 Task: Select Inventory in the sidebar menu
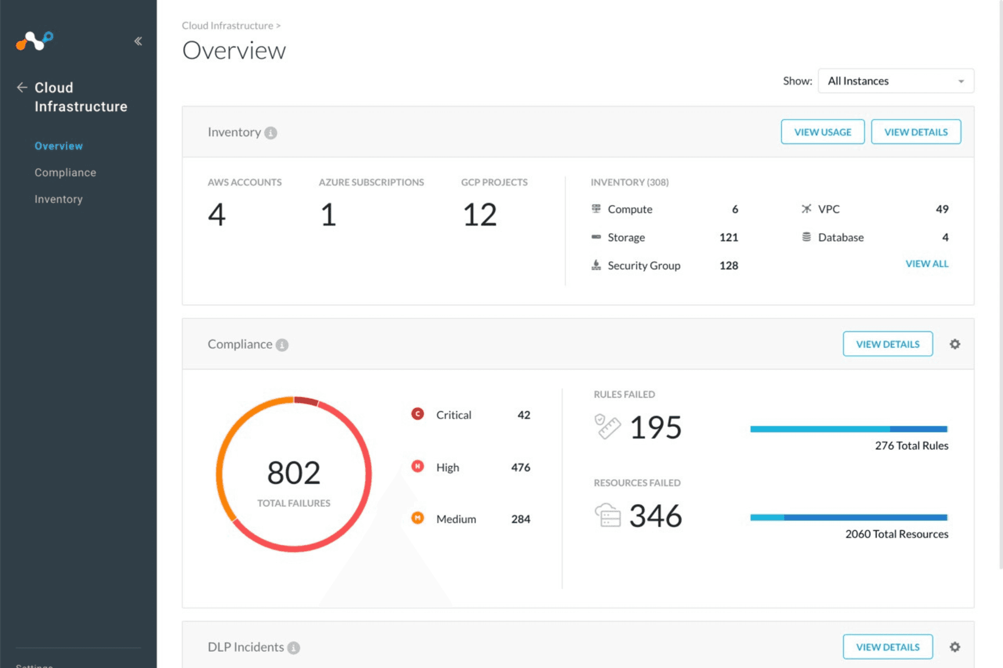coord(59,199)
